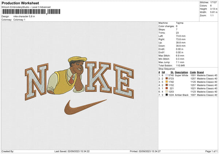The width and height of the screenshot is (219, 154).
Task: Click the Up value 39.8 mm
Action: [x=181, y=42]
